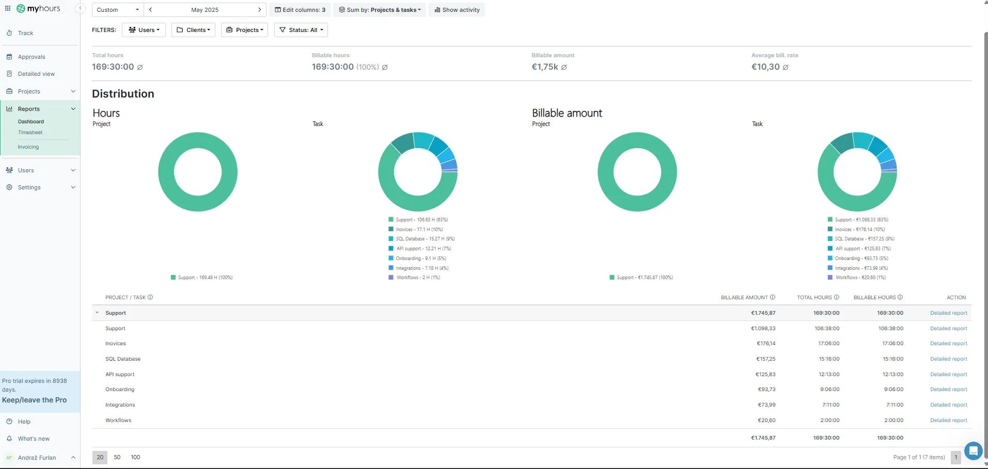Open Sum by: Projects & tasks dropdown

click(380, 10)
